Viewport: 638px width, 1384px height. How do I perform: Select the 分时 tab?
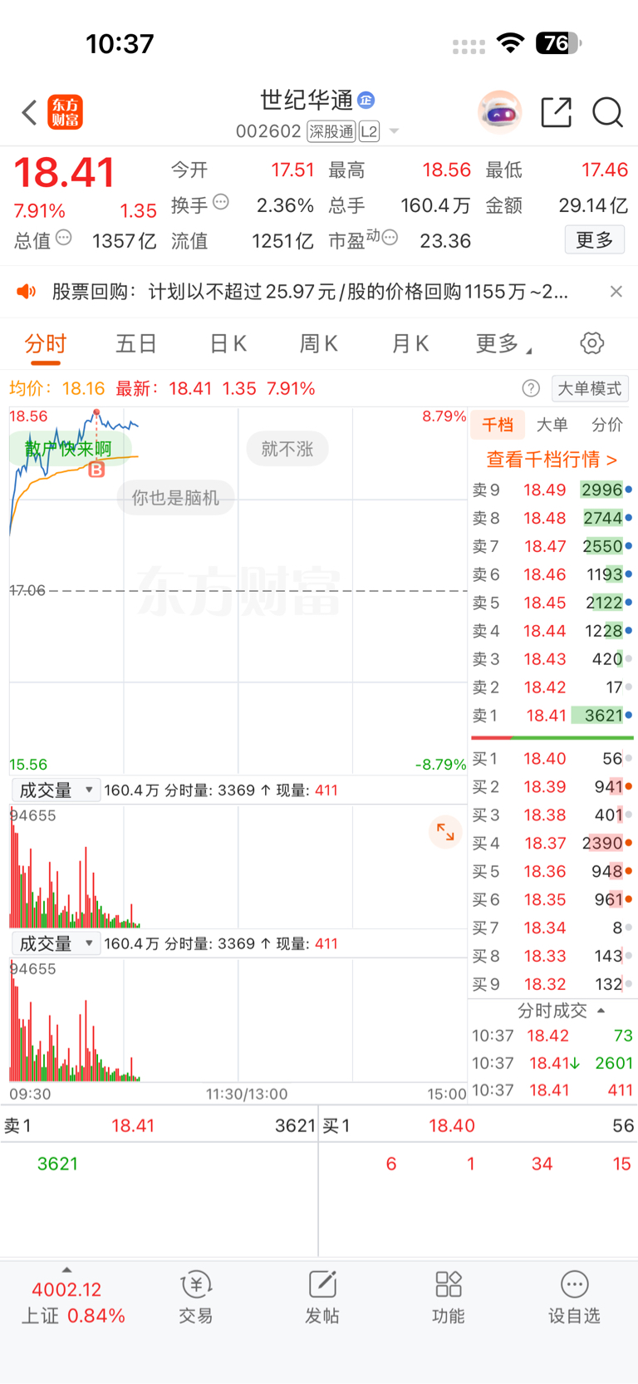(45, 343)
